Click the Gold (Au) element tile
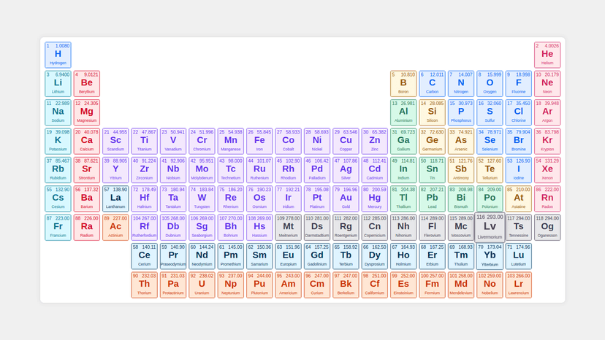Viewport: 605px width, 340px height. pos(346,198)
